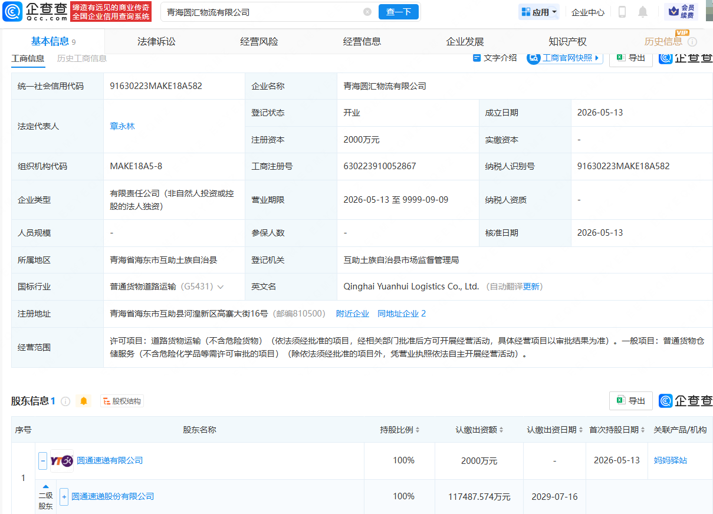This screenshot has height=514, width=713.
Task: Select credit code 91630223MAKE18A582 value
Action: click(x=156, y=86)
